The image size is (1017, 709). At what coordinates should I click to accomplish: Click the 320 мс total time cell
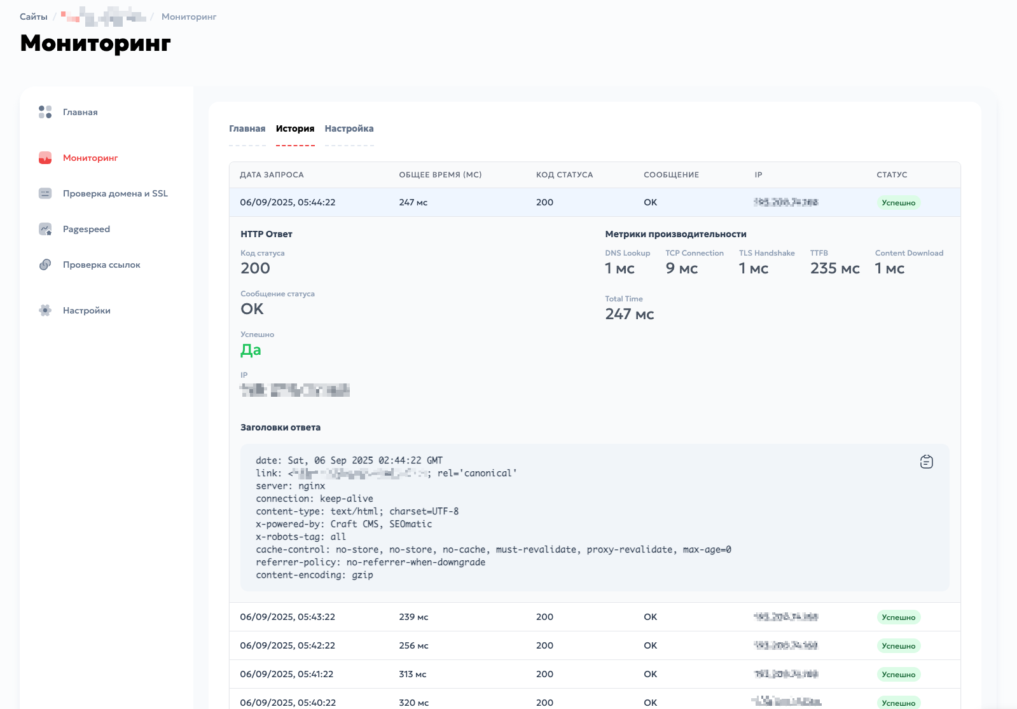pos(413,703)
